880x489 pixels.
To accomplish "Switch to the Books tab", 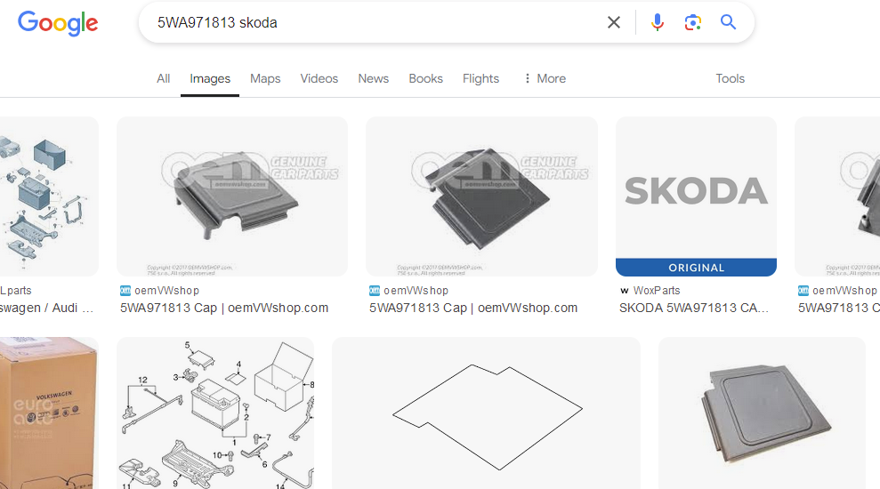I will (x=425, y=78).
